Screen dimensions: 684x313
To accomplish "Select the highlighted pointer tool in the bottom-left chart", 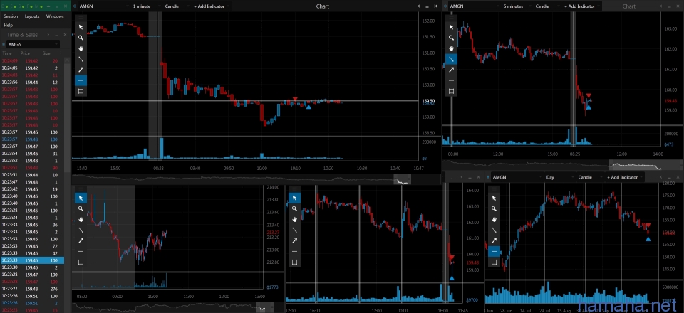I will (x=81, y=198).
